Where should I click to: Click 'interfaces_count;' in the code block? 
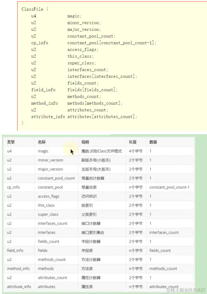tap(88, 70)
